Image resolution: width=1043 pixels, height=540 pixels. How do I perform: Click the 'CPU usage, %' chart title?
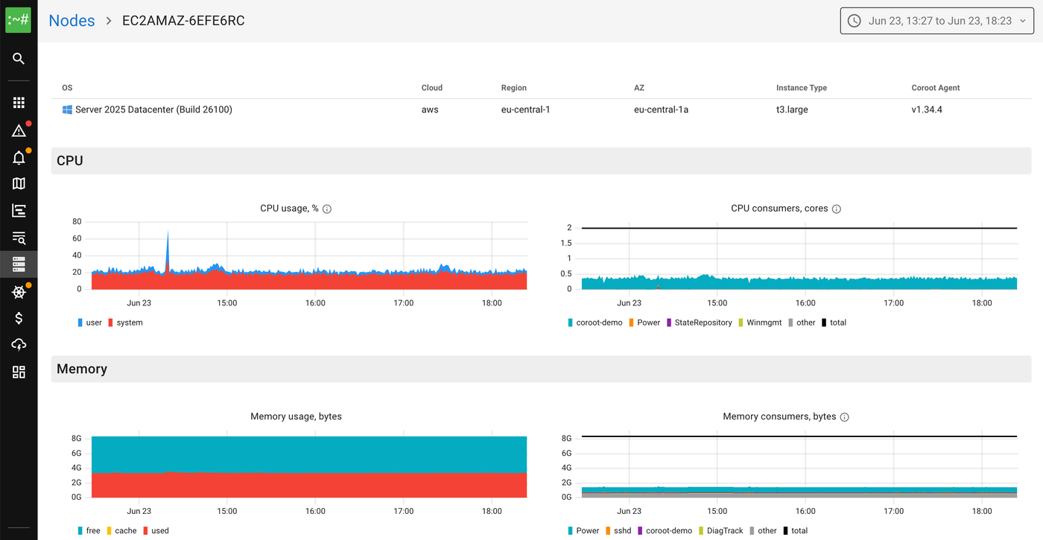(289, 209)
